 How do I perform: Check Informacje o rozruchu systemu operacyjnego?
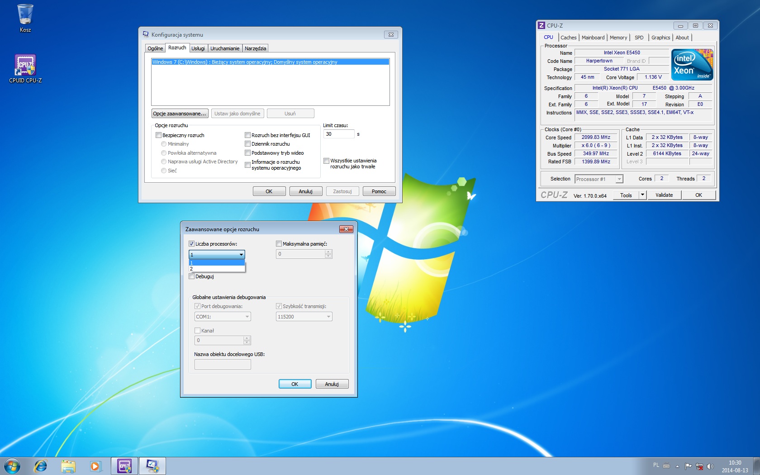(247, 165)
